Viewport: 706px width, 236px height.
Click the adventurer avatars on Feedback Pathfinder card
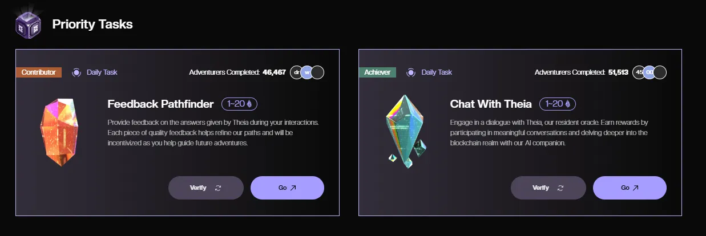(x=307, y=72)
